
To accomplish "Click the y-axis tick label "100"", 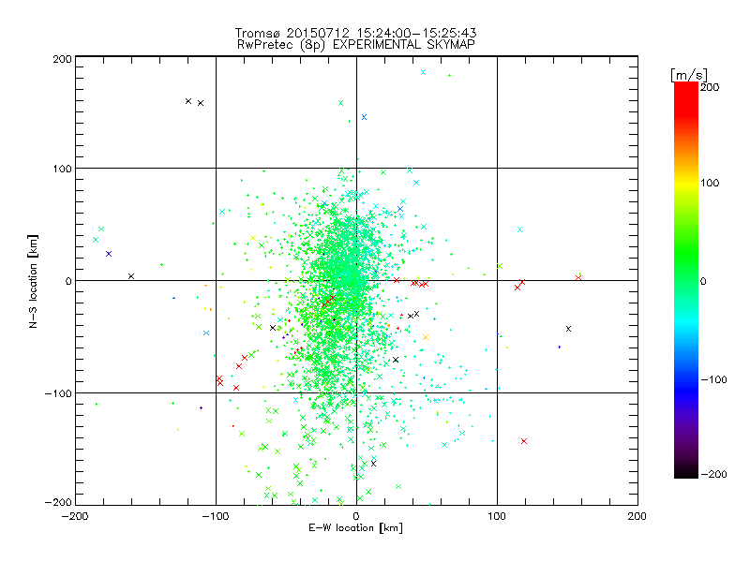I will [x=62, y=169].
